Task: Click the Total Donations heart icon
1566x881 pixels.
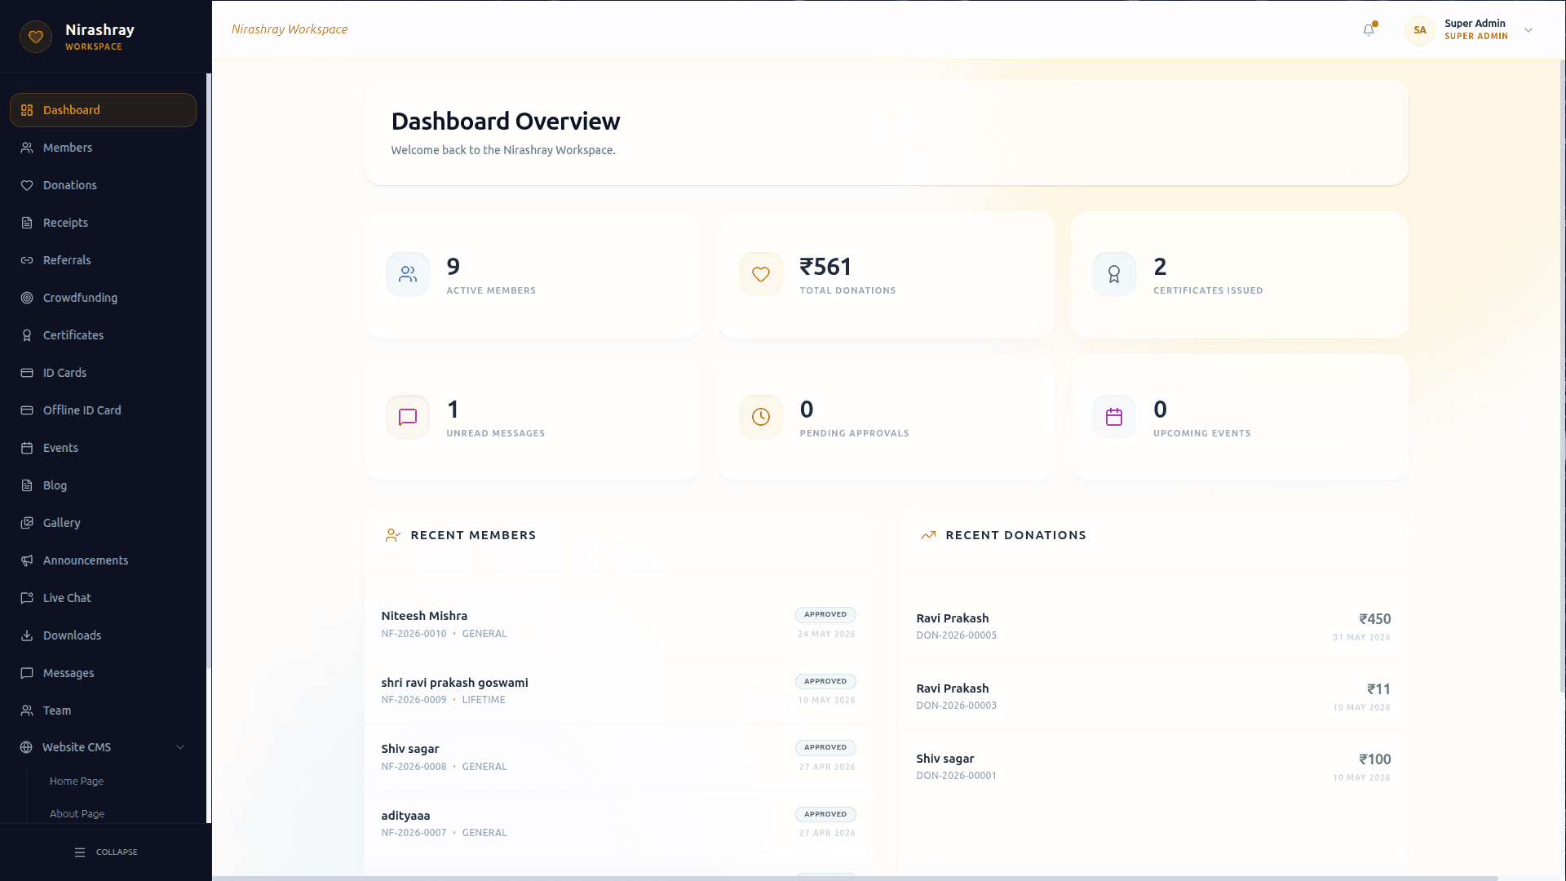Action: point(761,274)
